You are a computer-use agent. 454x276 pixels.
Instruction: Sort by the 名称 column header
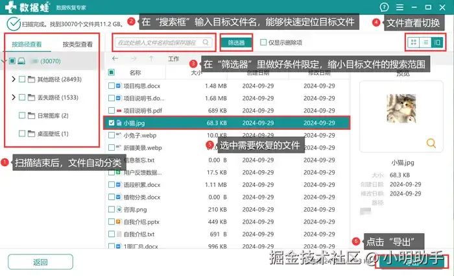(x=135, y=73)
